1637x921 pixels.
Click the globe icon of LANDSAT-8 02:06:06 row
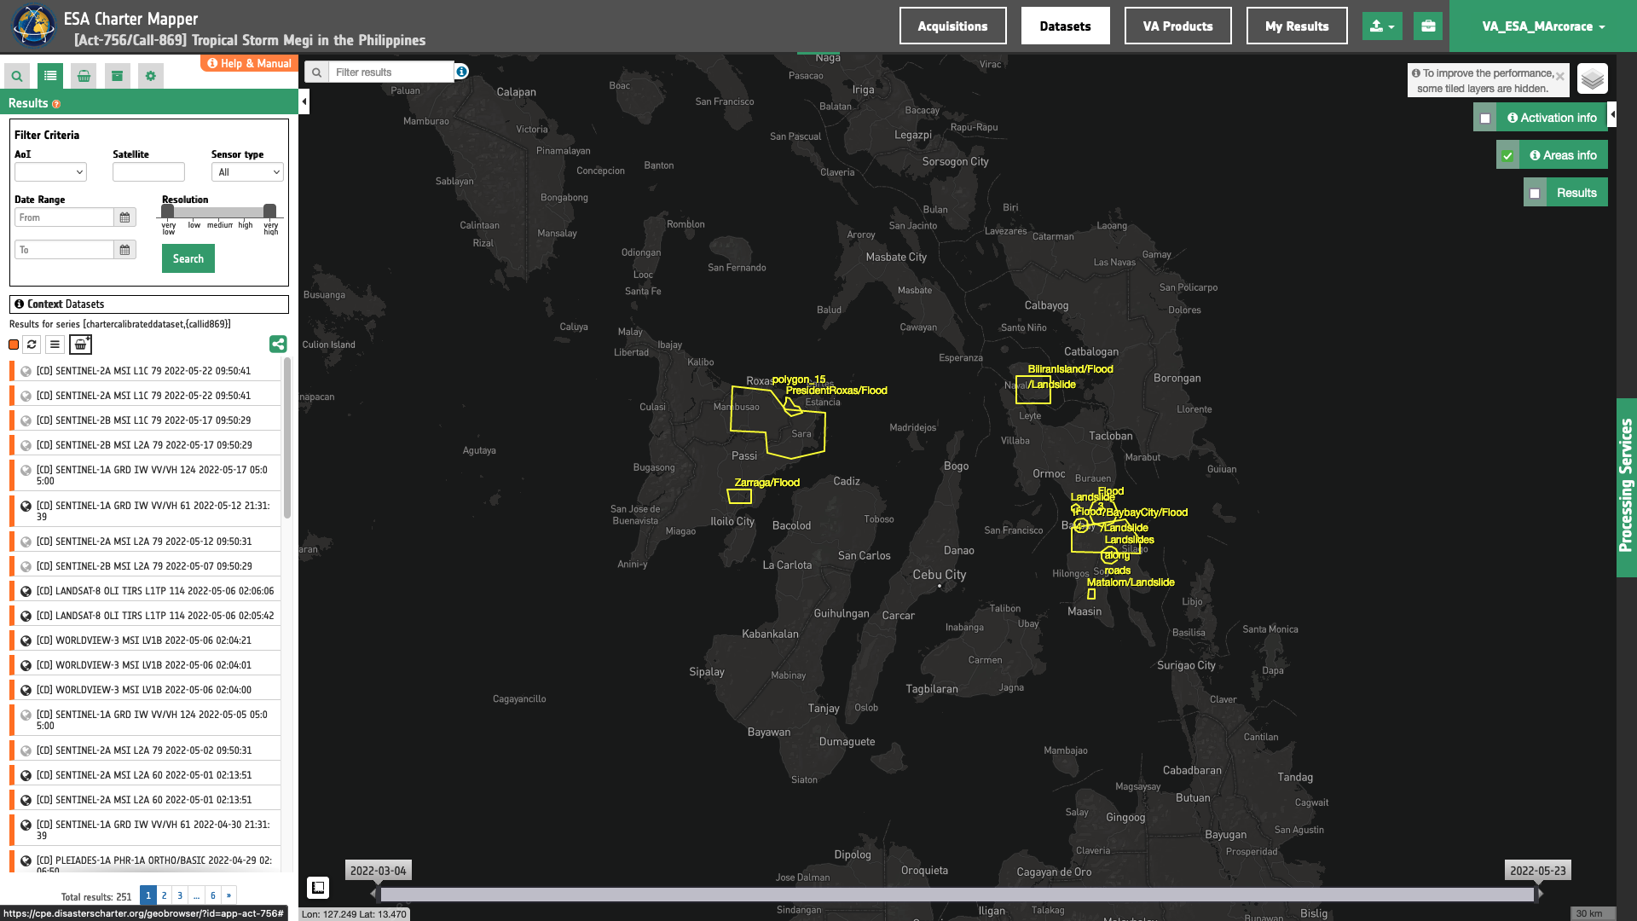pos(26,591)
